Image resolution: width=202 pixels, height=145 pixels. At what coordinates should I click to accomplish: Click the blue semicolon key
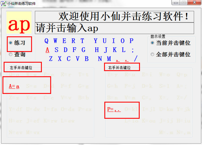133,50
